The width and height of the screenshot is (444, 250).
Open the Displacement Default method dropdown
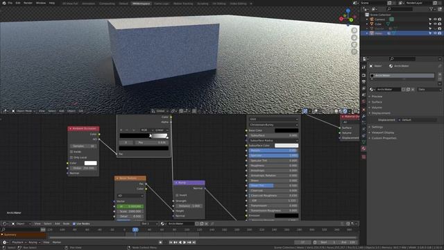click(x=417, y=120)
